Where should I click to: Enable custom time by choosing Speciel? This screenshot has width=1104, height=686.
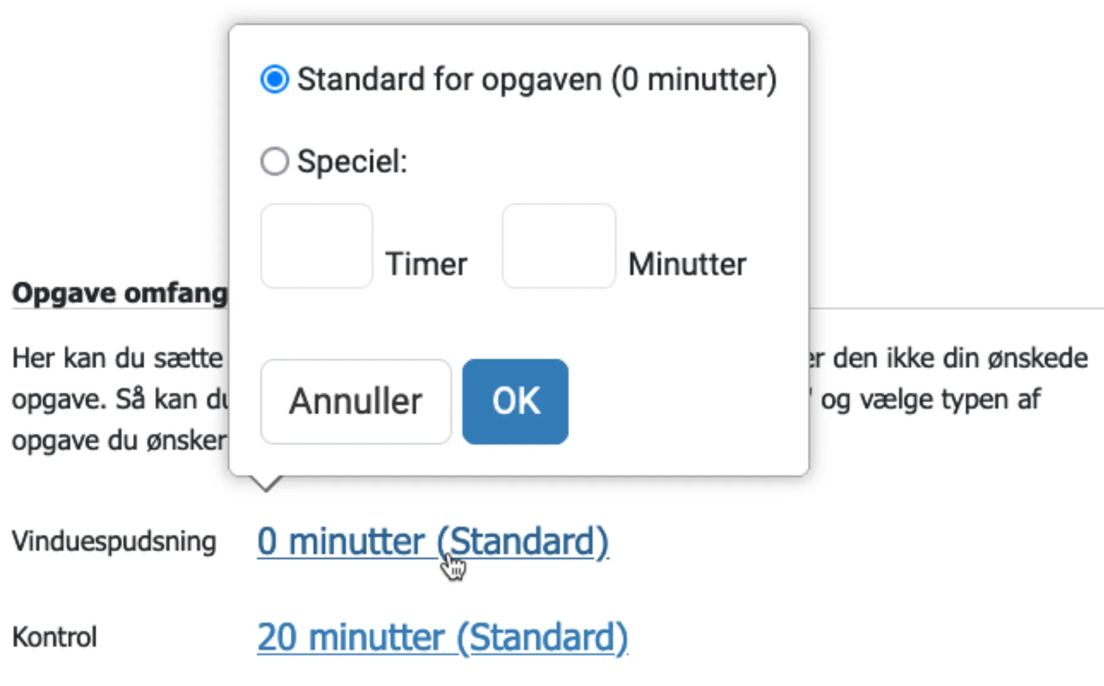tap(274, 161)
